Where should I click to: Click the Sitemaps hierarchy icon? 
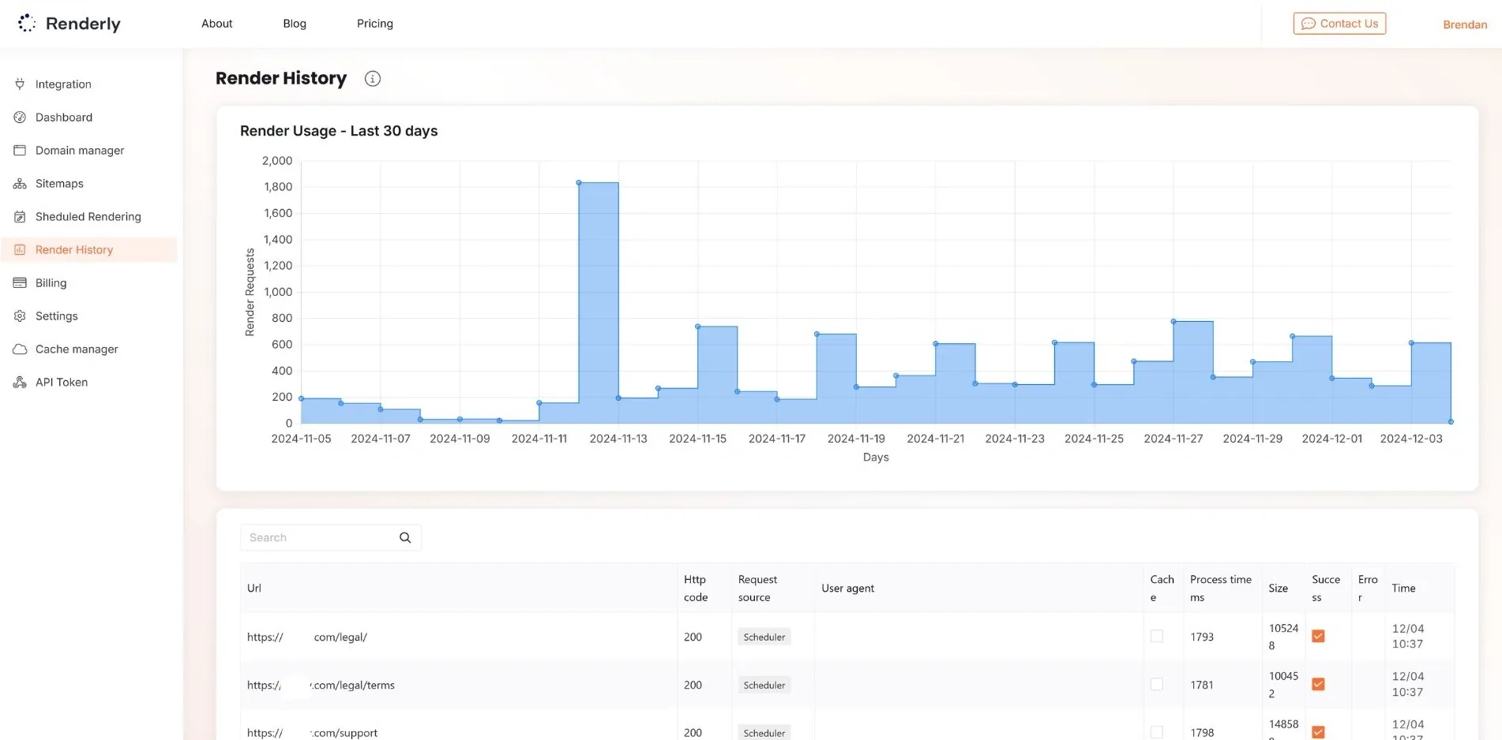[20, 184]
